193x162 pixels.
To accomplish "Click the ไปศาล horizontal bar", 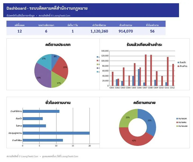I will click(x=34, y=126).
